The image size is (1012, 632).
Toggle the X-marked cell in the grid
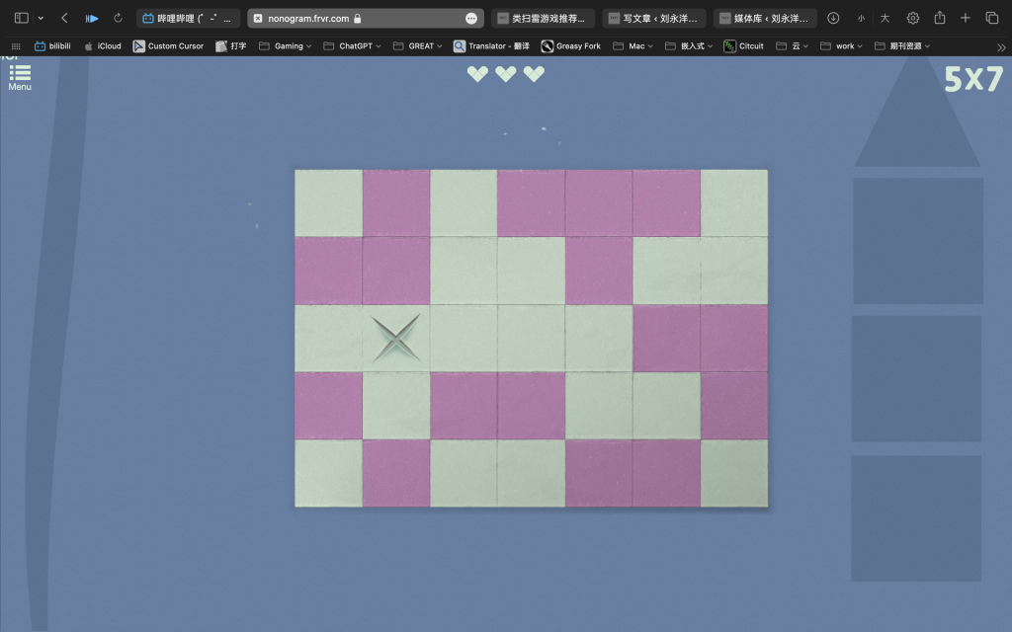[396, 338]
